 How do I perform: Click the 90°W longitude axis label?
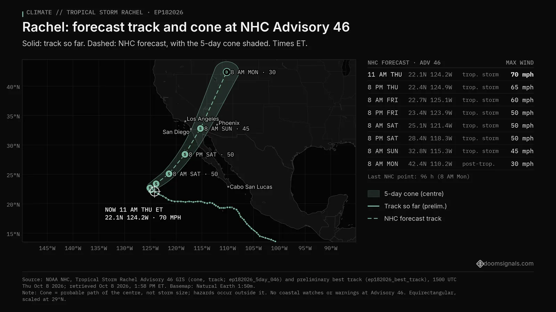pyautogui.click(x=331, y=249)
